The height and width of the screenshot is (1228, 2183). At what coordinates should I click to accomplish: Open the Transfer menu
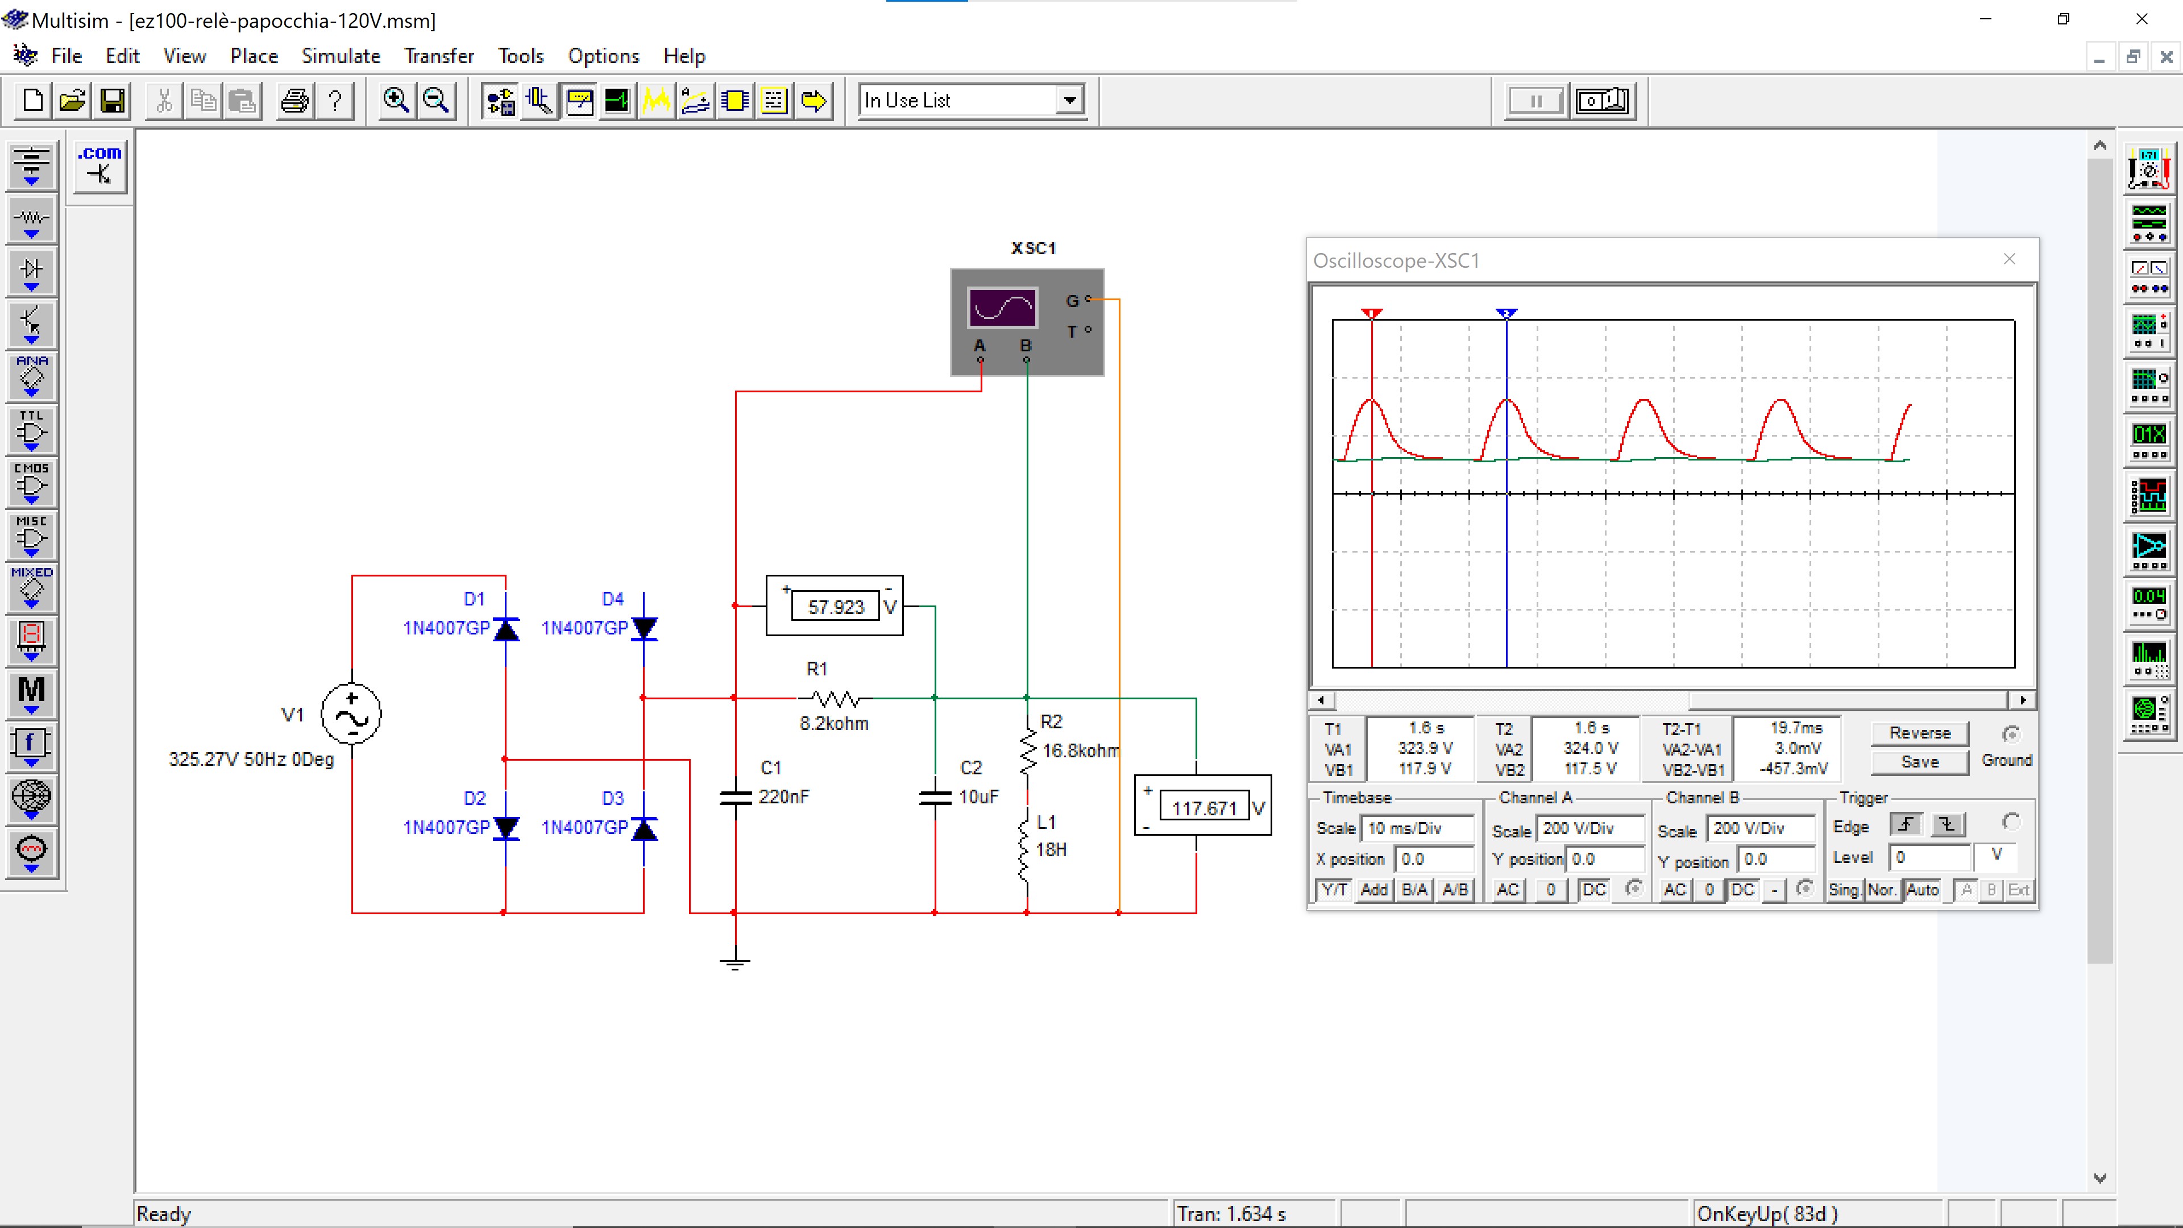pyautogui.click(x=438, y=56)
